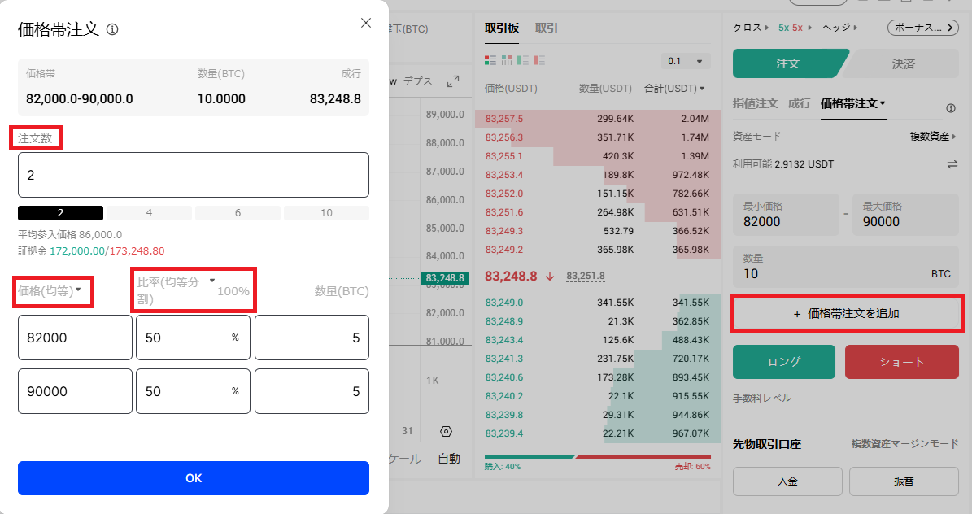Click the 注文数 input field
Image resolution: width=972 pixels, height=514 pixels.
(x=193, y=175)
